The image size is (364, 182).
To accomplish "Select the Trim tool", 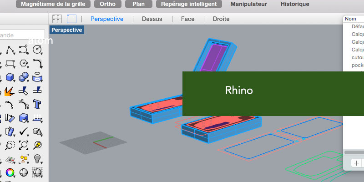I will pyautogui.click(x=24, y=91).
